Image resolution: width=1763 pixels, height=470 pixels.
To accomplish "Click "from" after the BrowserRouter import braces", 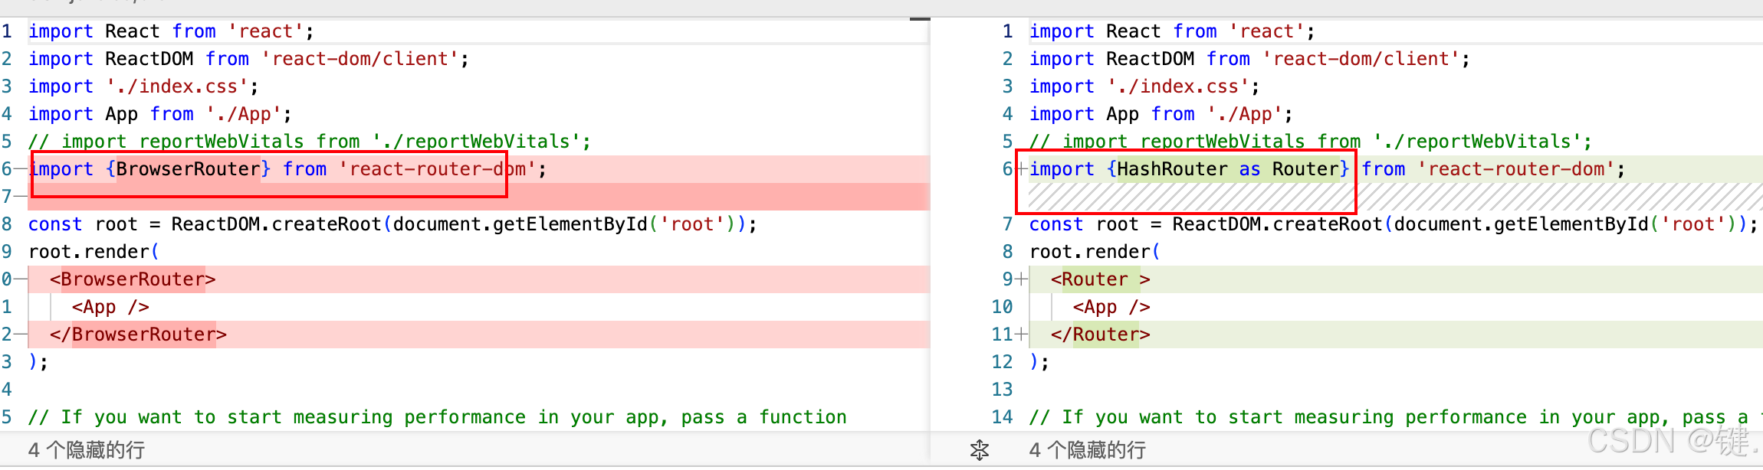I will 305,169.
